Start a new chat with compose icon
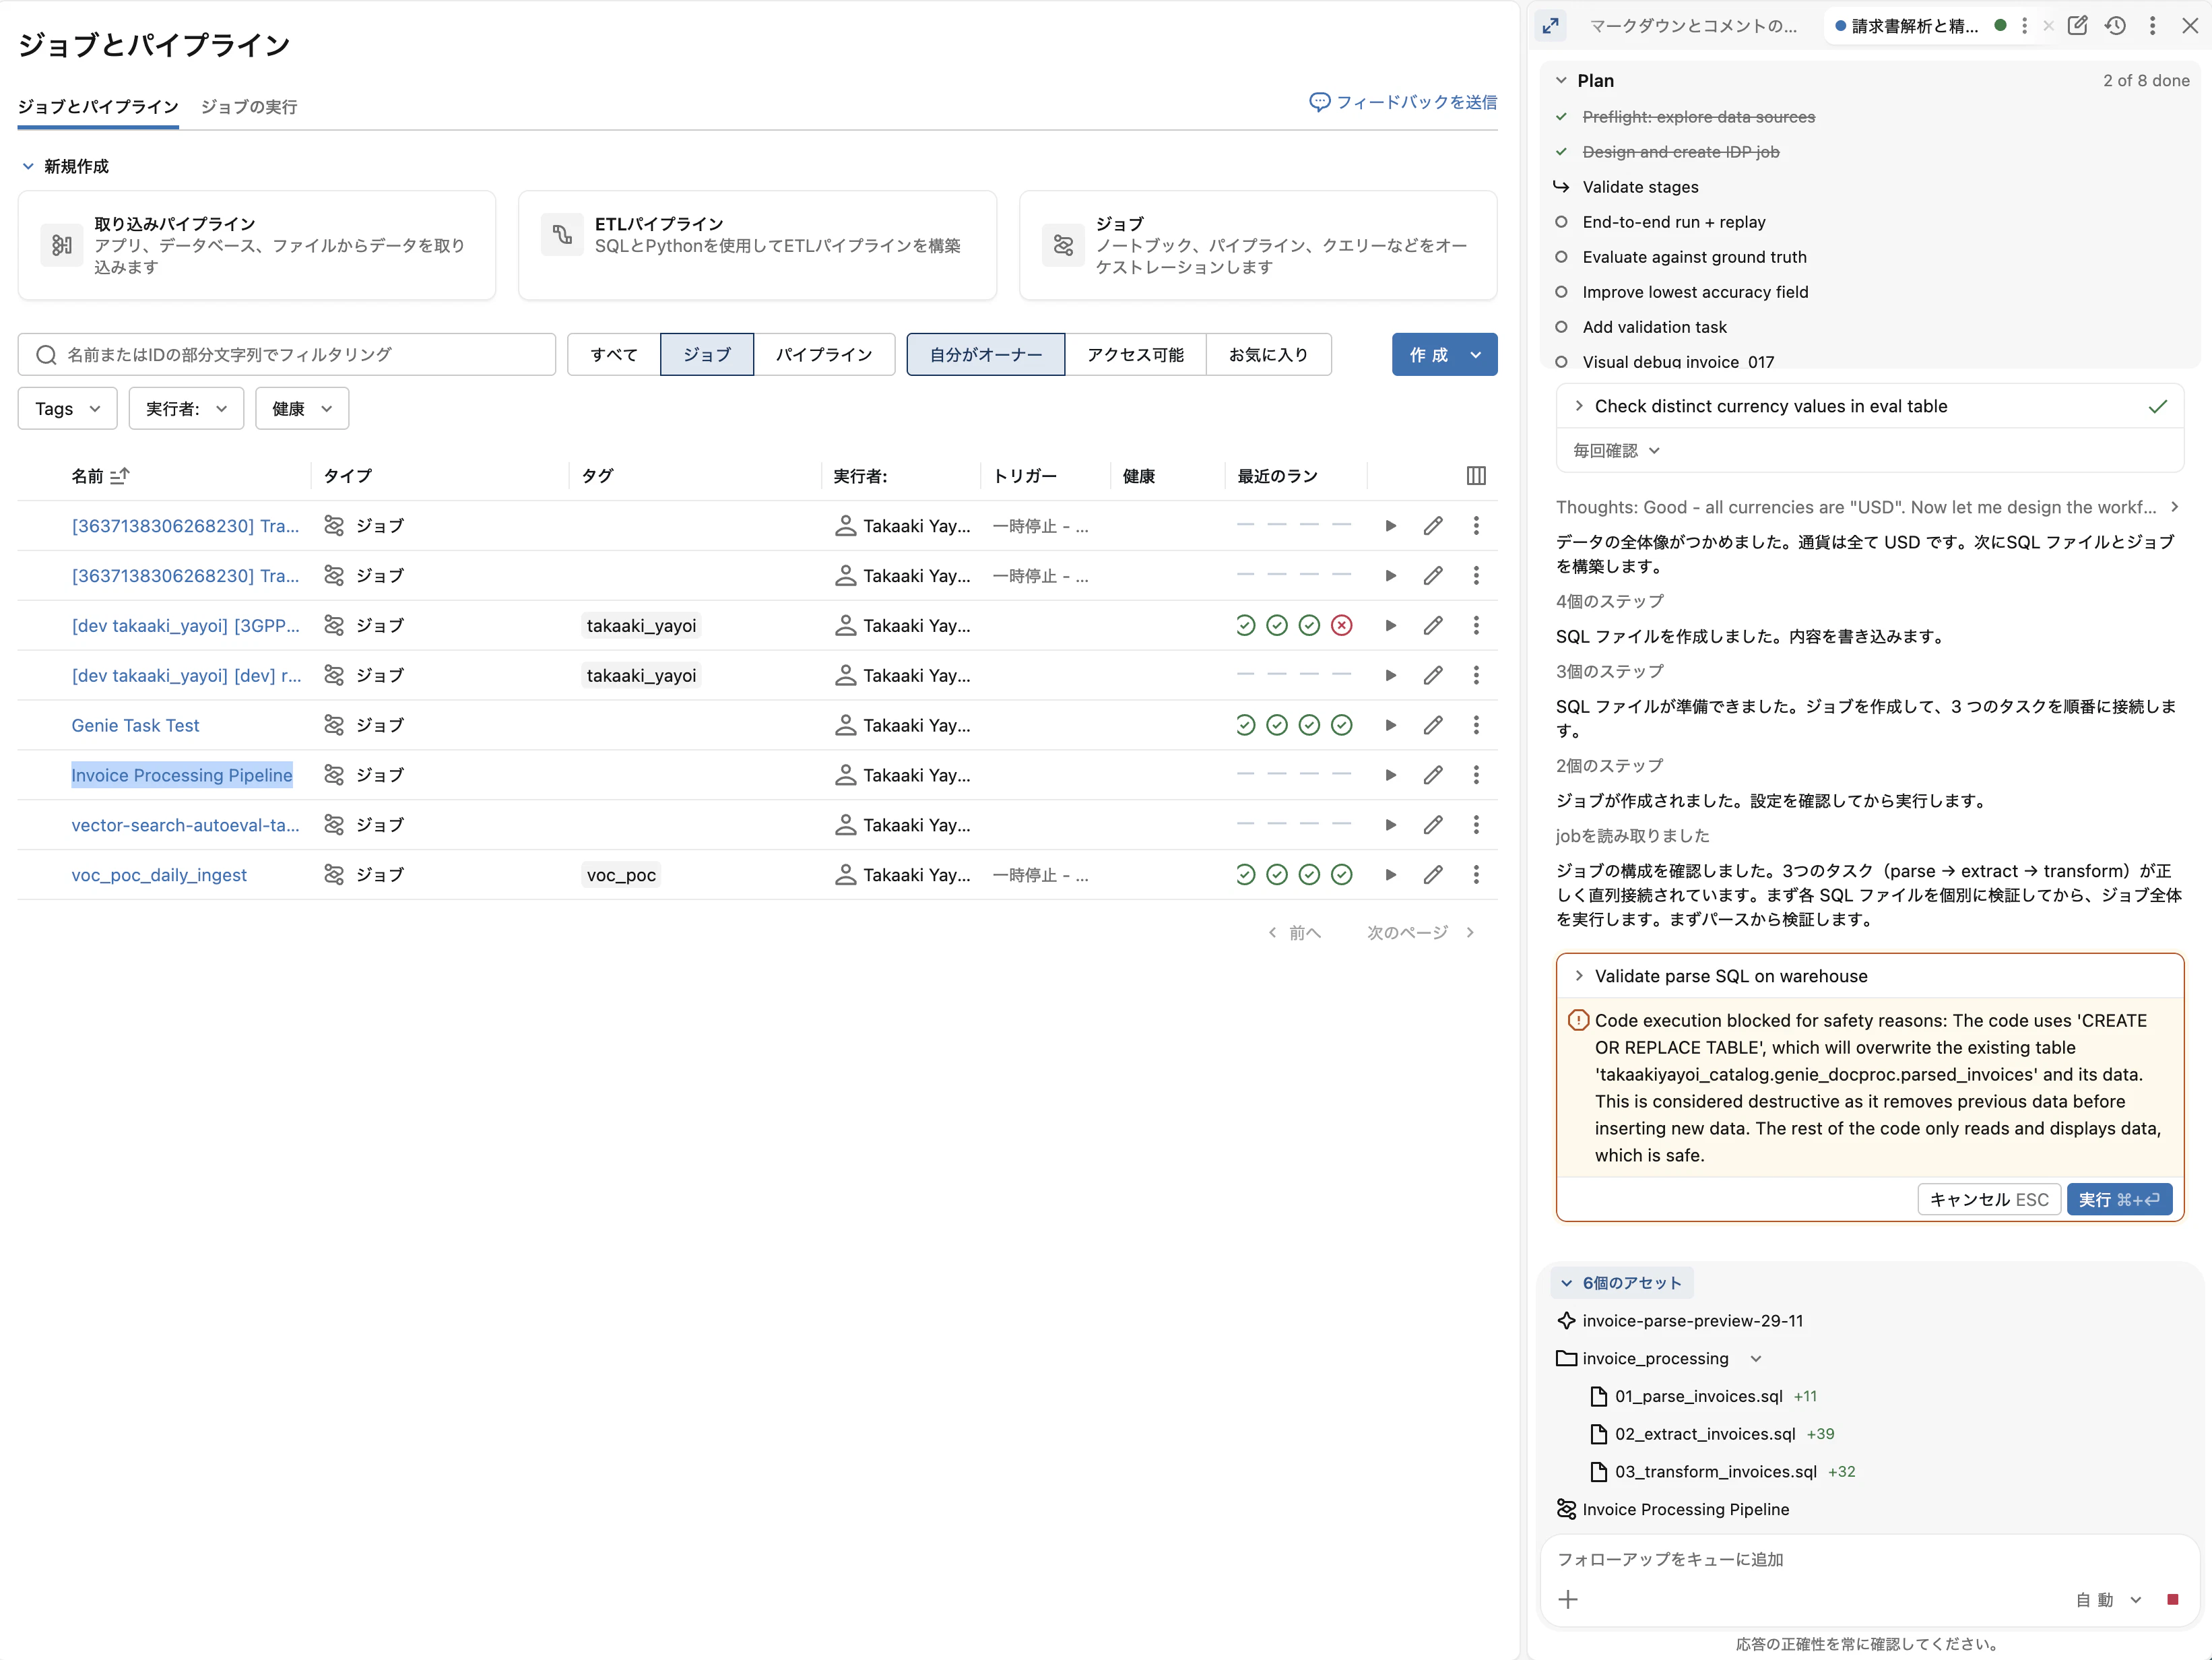The height and width of the screenshot is (1660, 2212). [2078, 26]
